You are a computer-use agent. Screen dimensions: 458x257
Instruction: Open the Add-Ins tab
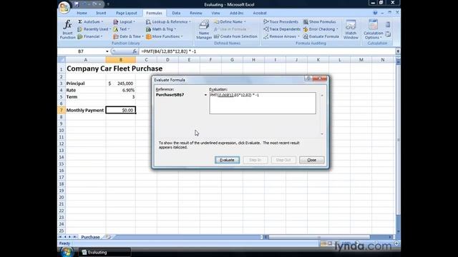(x=236, y=13)
